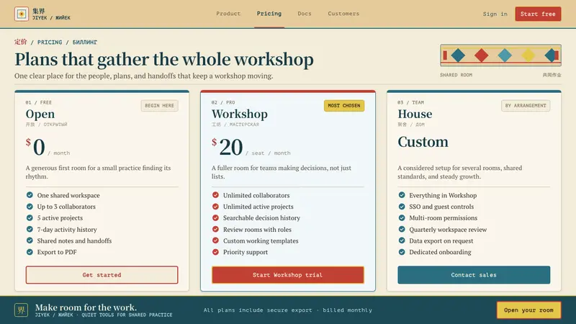Click the Open your room button
The height and width of the screenshot is (324, 576).
tap(528, 310)
